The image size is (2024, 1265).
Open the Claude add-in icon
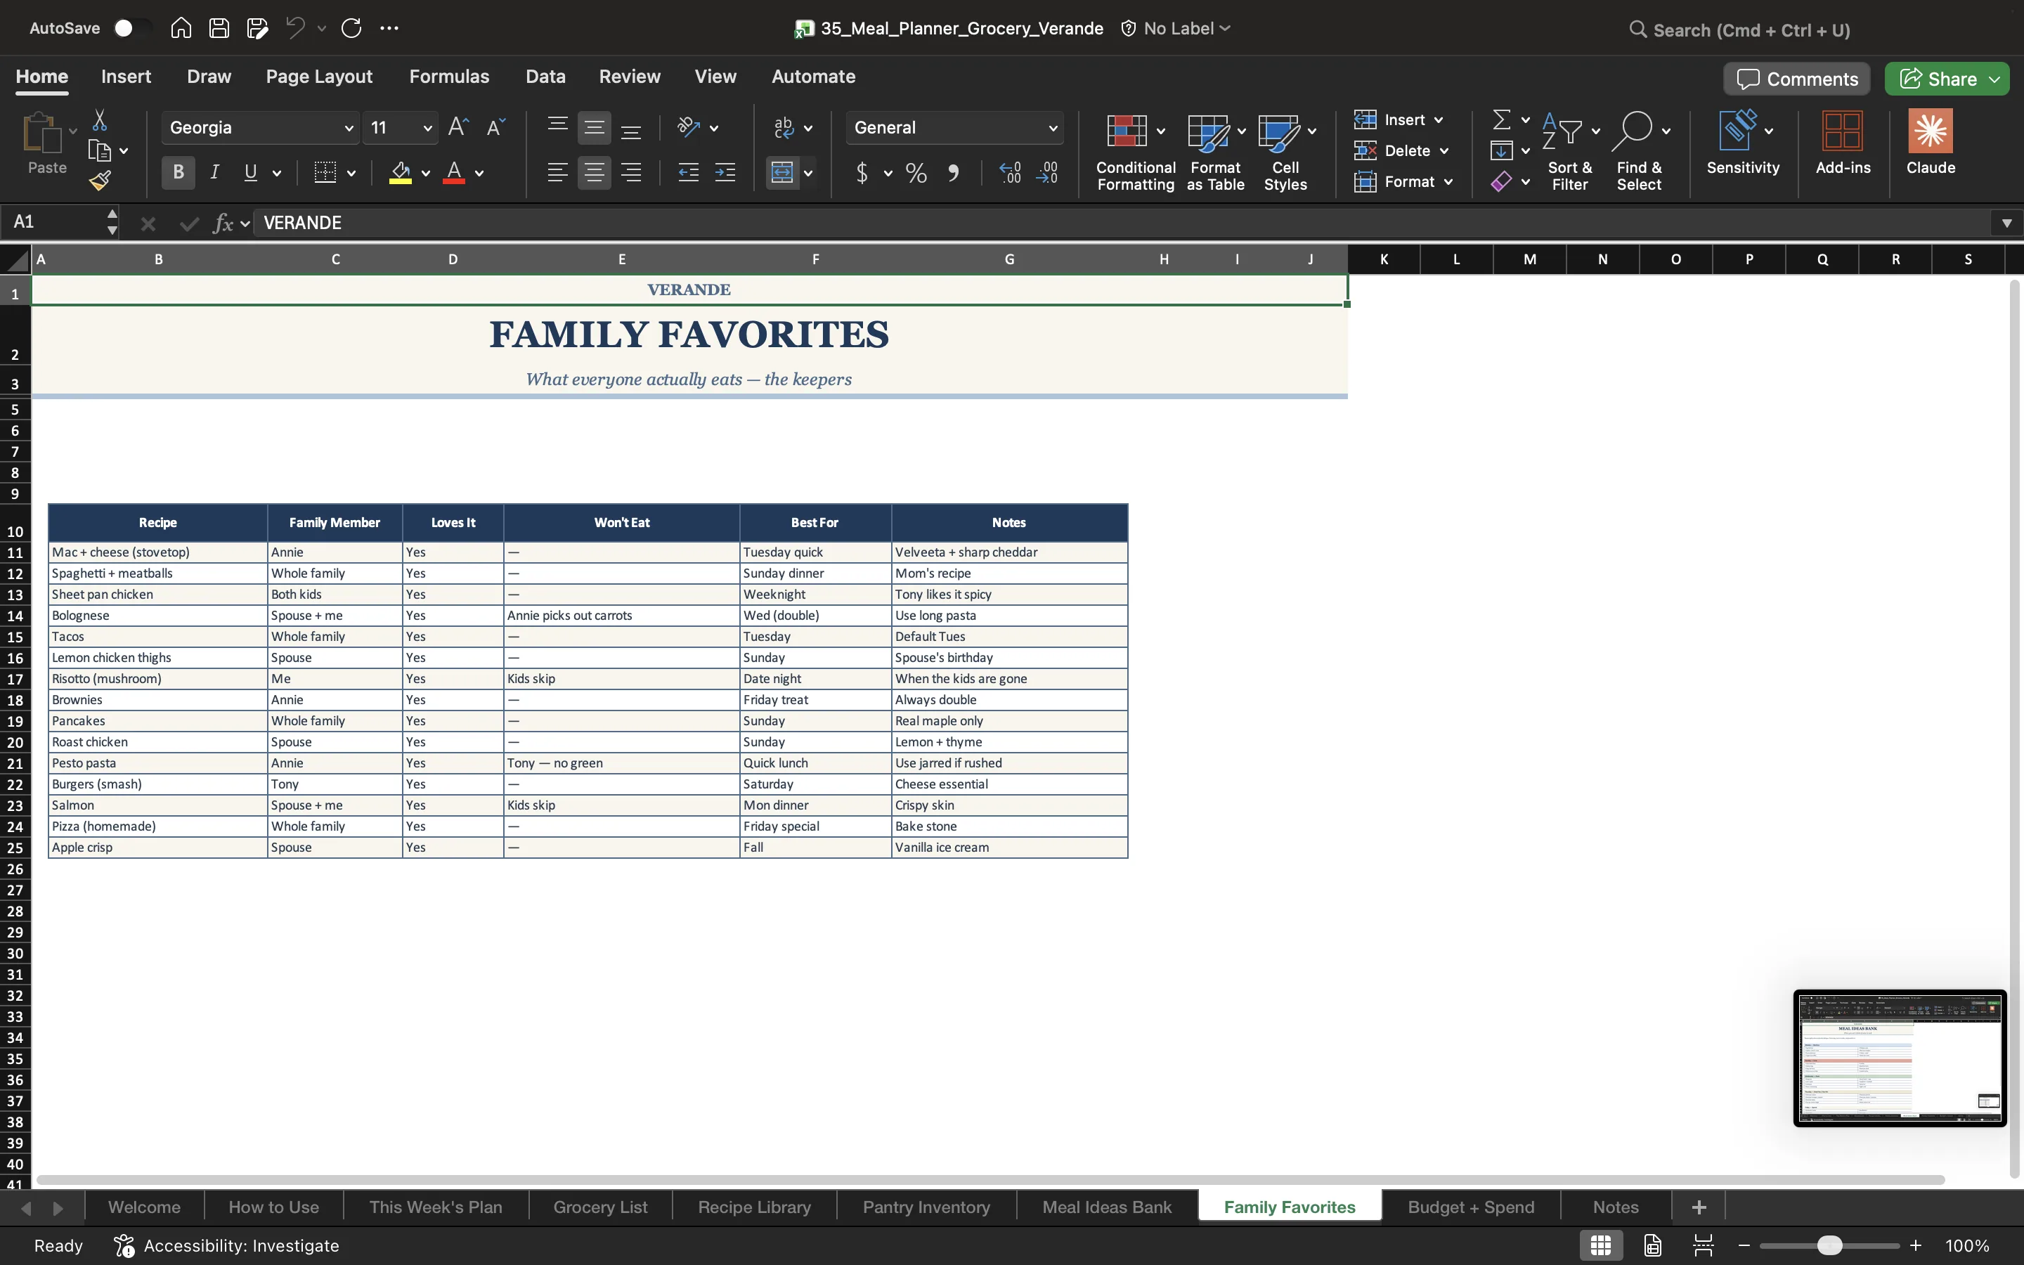(1931, 142)
